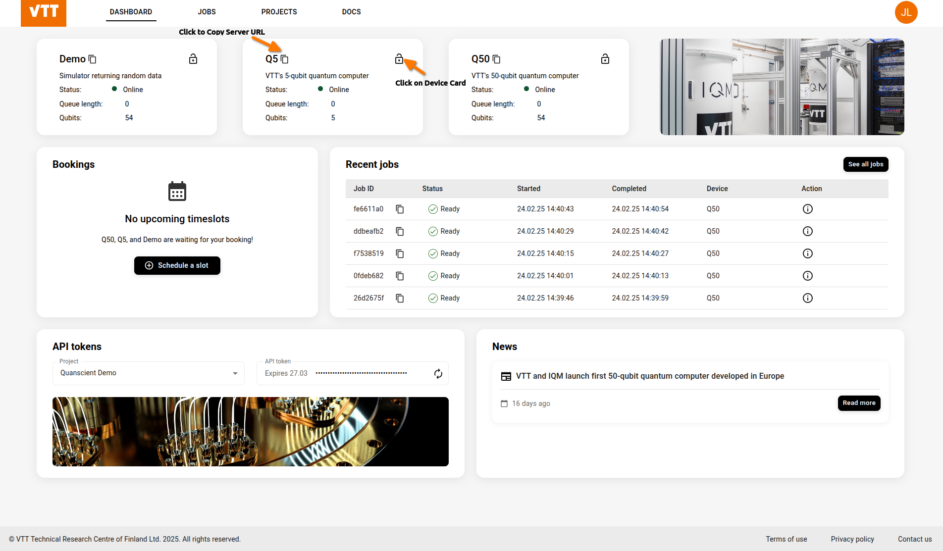Open info for job 0fdeb682
Viewport: 943px width, 551px height.
pyautogui.click(x=808, y=276)
